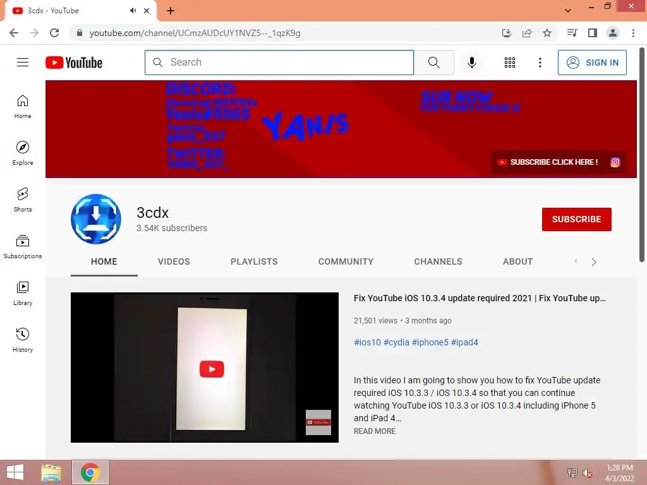
Task: Click into the YouTube Search field
Action: pos(279,63)
